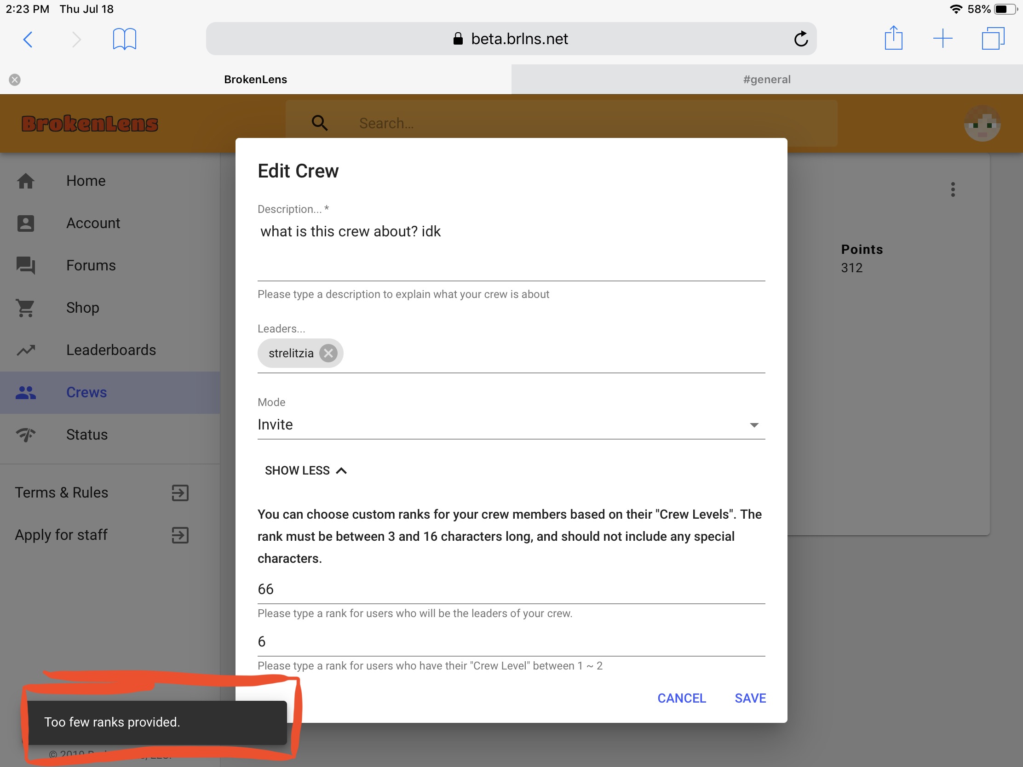Go back to the previous page
Viewport: 1023px width, 767px height.
[28, 39]
